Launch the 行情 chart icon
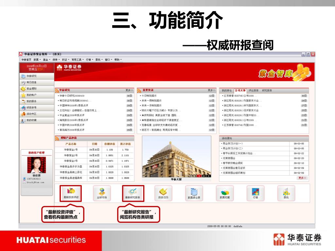This screenshot has height=251, width=335. (x=255, y=193)
